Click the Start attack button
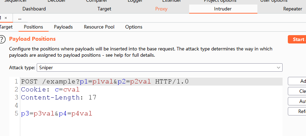306x136 pixels. 297,39
